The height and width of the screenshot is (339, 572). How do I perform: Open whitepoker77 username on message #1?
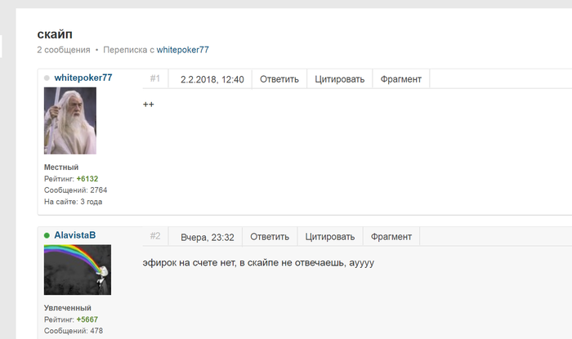click(83, 78)
